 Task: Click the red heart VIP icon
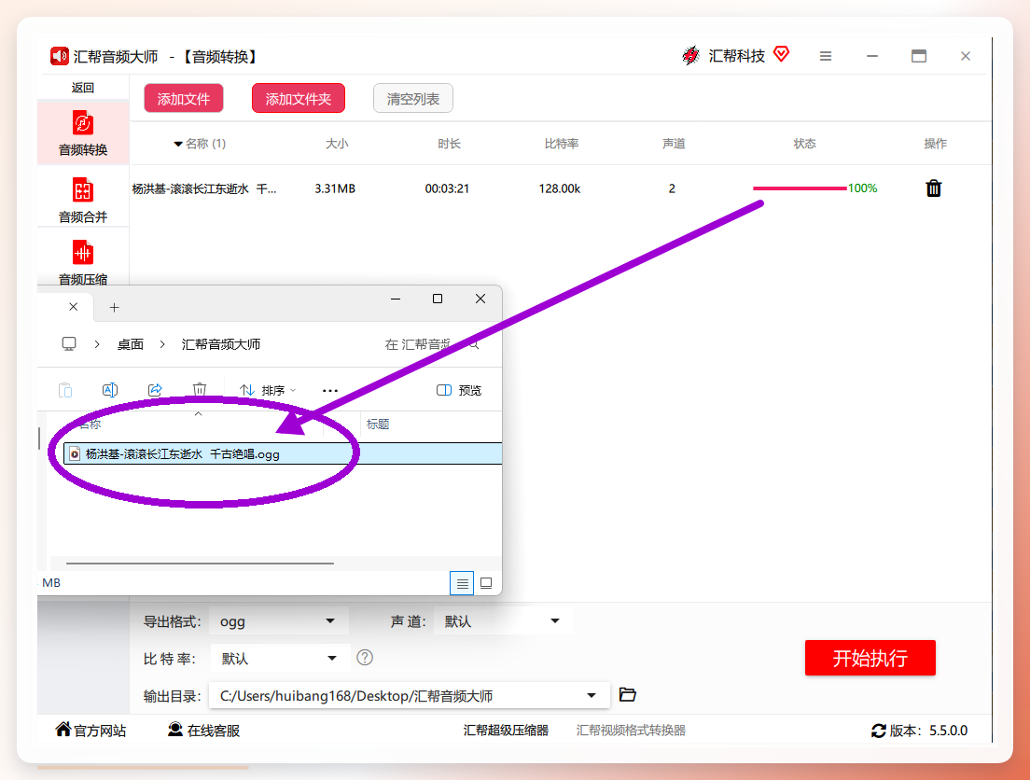pos(781,54)
